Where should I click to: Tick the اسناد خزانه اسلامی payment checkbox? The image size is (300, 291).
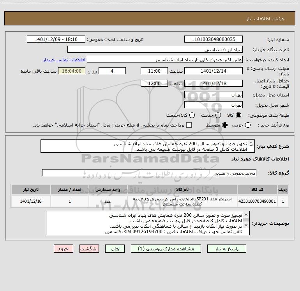(x=189, y=125)
